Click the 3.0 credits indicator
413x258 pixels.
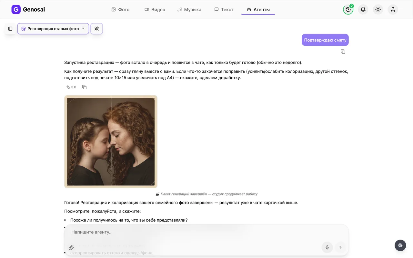71,87
